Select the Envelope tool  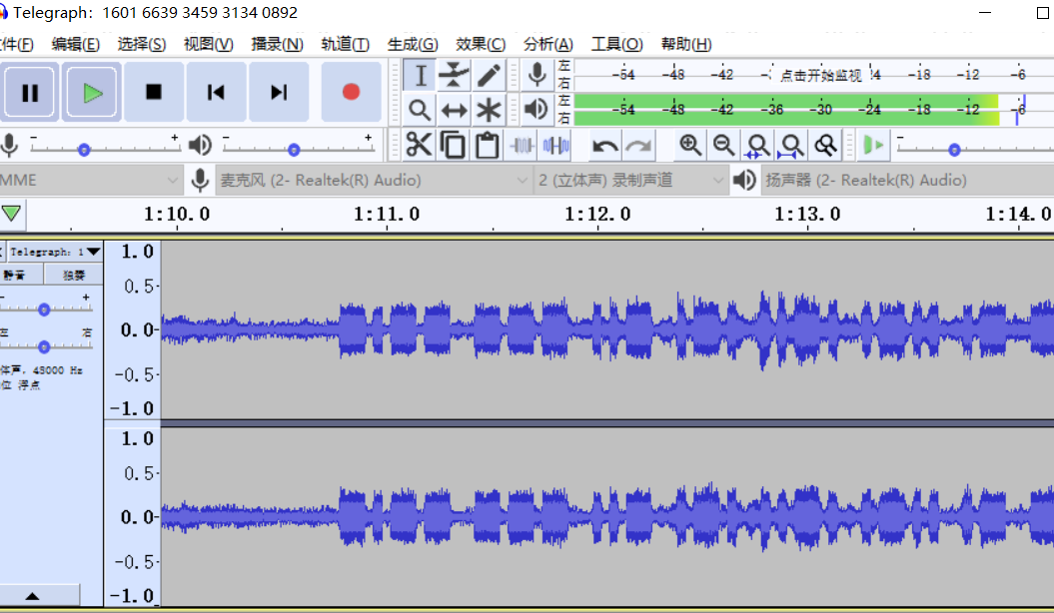point(454,75)
